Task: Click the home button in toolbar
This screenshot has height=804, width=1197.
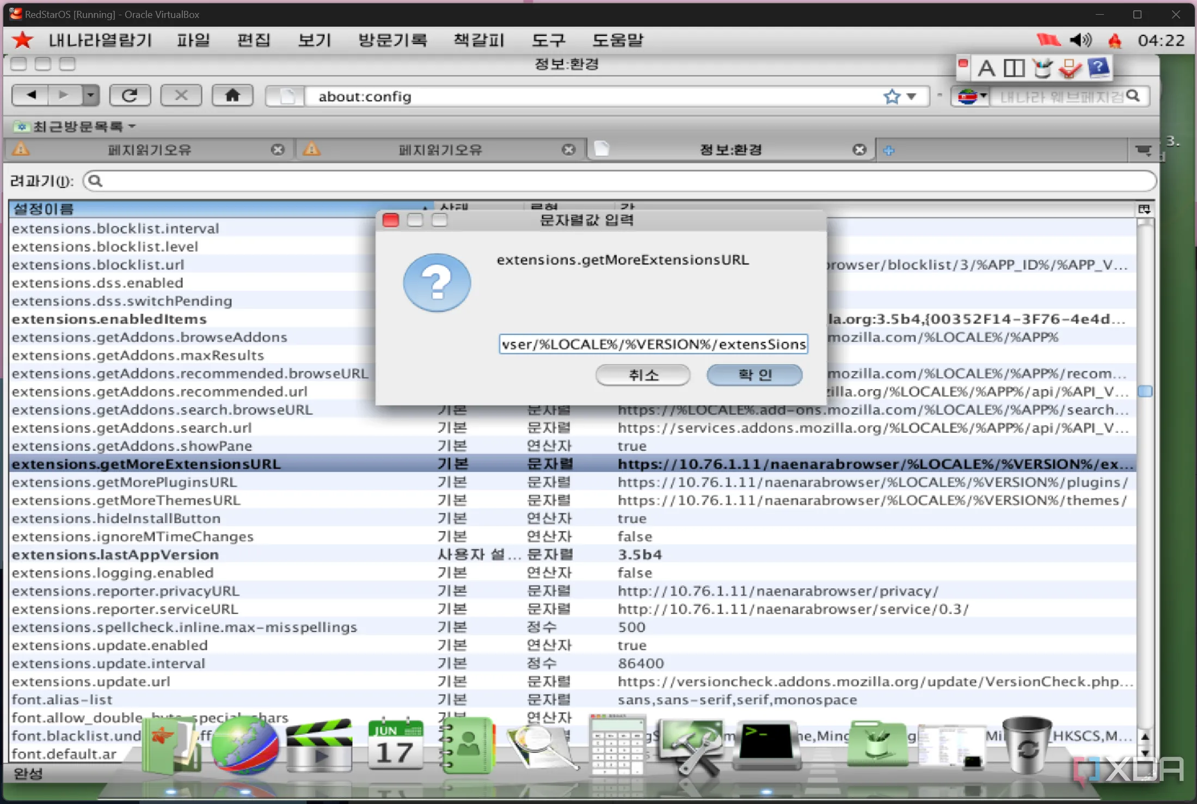Action: [x=232, y=96]
